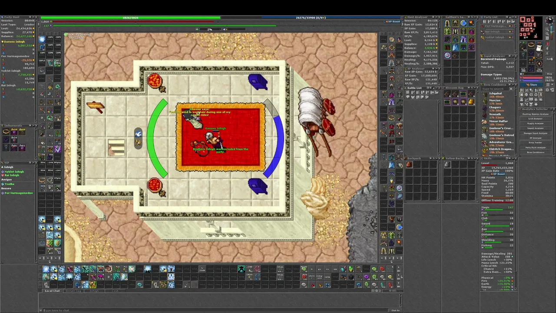Click the minimap compass rose
This screenshot has height=313, width=556.
click(550, 20)
